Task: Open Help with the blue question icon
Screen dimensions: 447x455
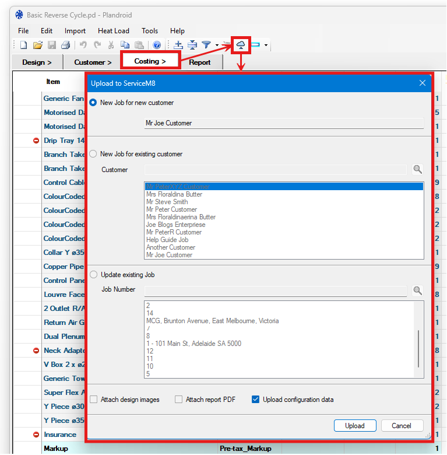Action: pos(157,45)
